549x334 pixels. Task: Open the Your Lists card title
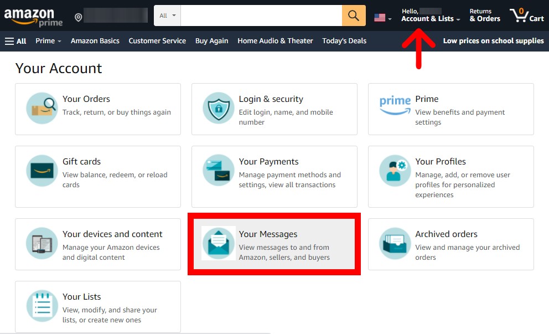point(81,297)
